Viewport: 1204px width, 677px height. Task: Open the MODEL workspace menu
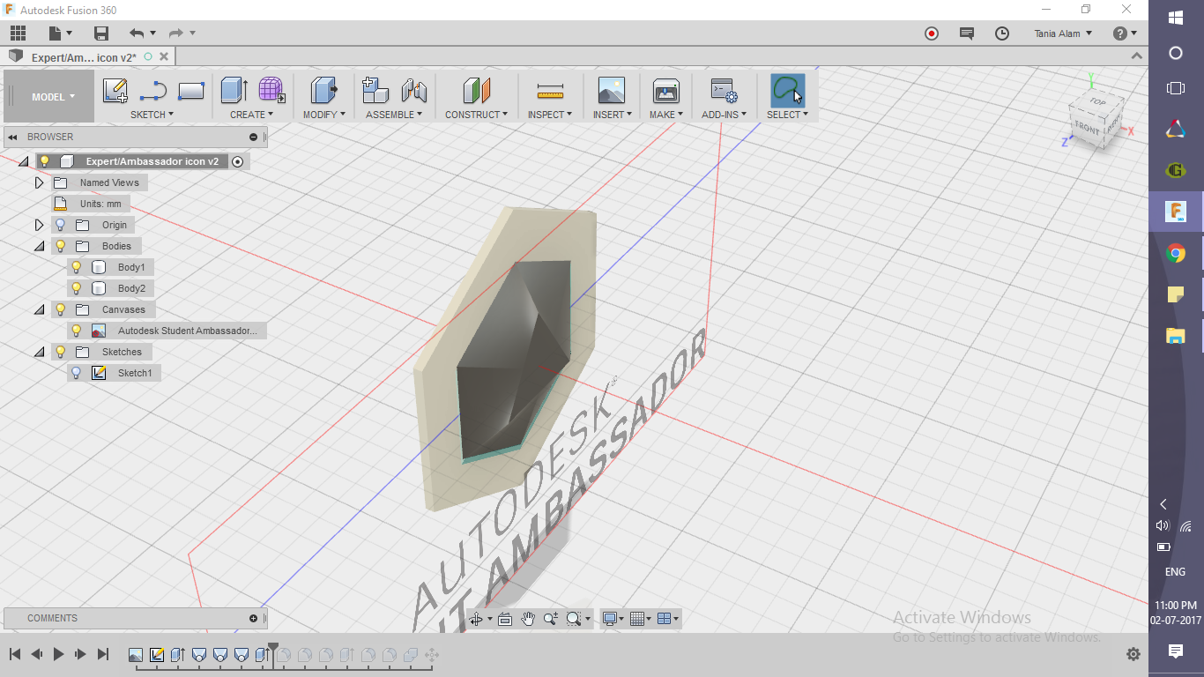[48, 96]
